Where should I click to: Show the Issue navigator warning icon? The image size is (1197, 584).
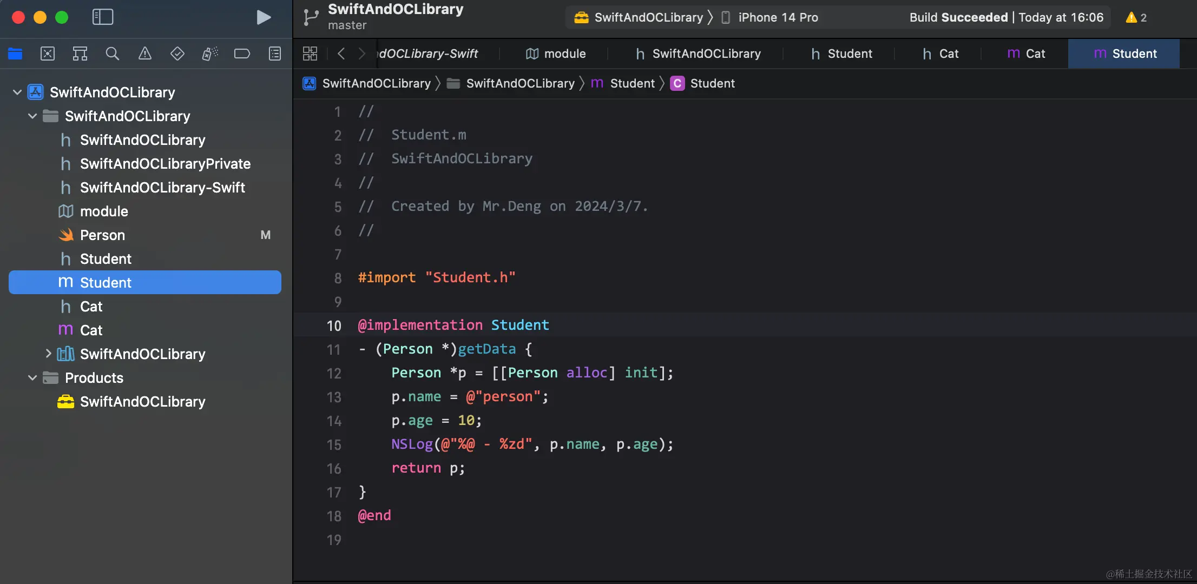tap(144, 54)
